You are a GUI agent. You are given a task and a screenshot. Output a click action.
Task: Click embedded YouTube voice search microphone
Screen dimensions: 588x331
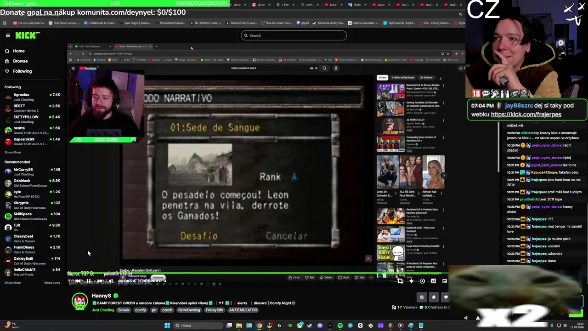[336, 68]
